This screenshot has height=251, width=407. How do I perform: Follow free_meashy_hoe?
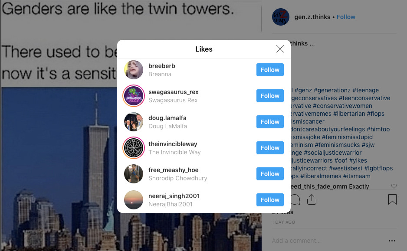[270, 174]
